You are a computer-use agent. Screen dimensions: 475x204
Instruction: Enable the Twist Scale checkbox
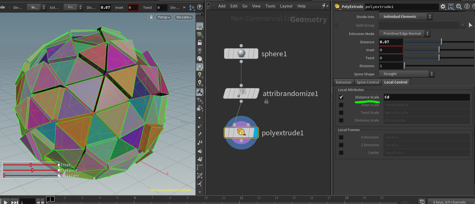coord(341,113)
